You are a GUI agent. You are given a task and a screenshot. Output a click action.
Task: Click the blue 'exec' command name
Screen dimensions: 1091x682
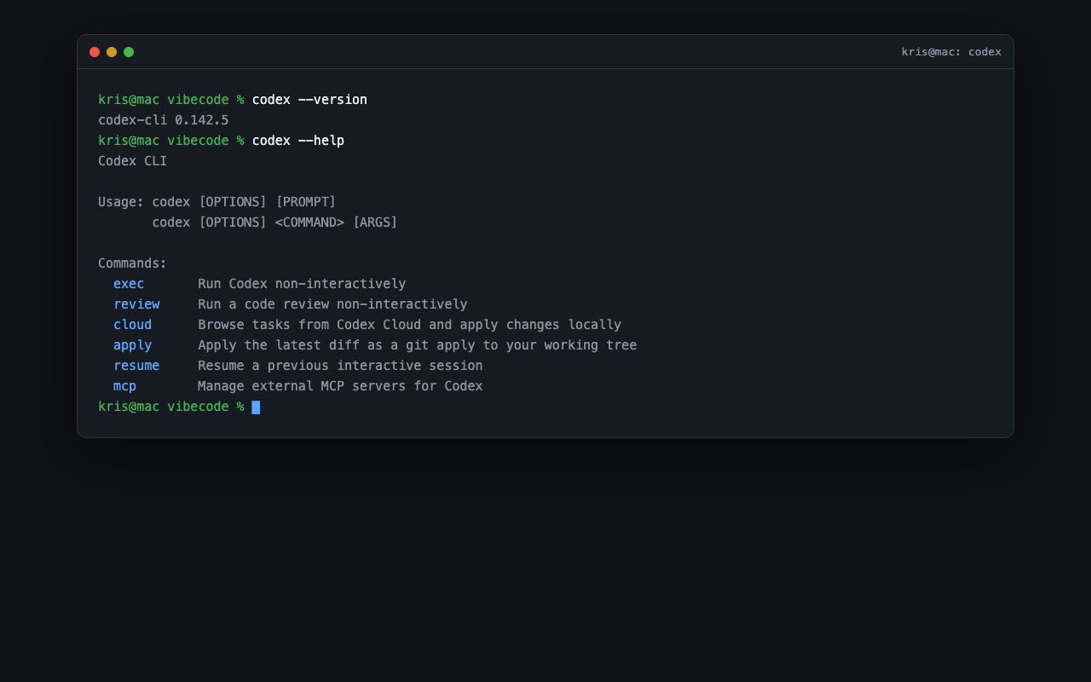point(129,284)
